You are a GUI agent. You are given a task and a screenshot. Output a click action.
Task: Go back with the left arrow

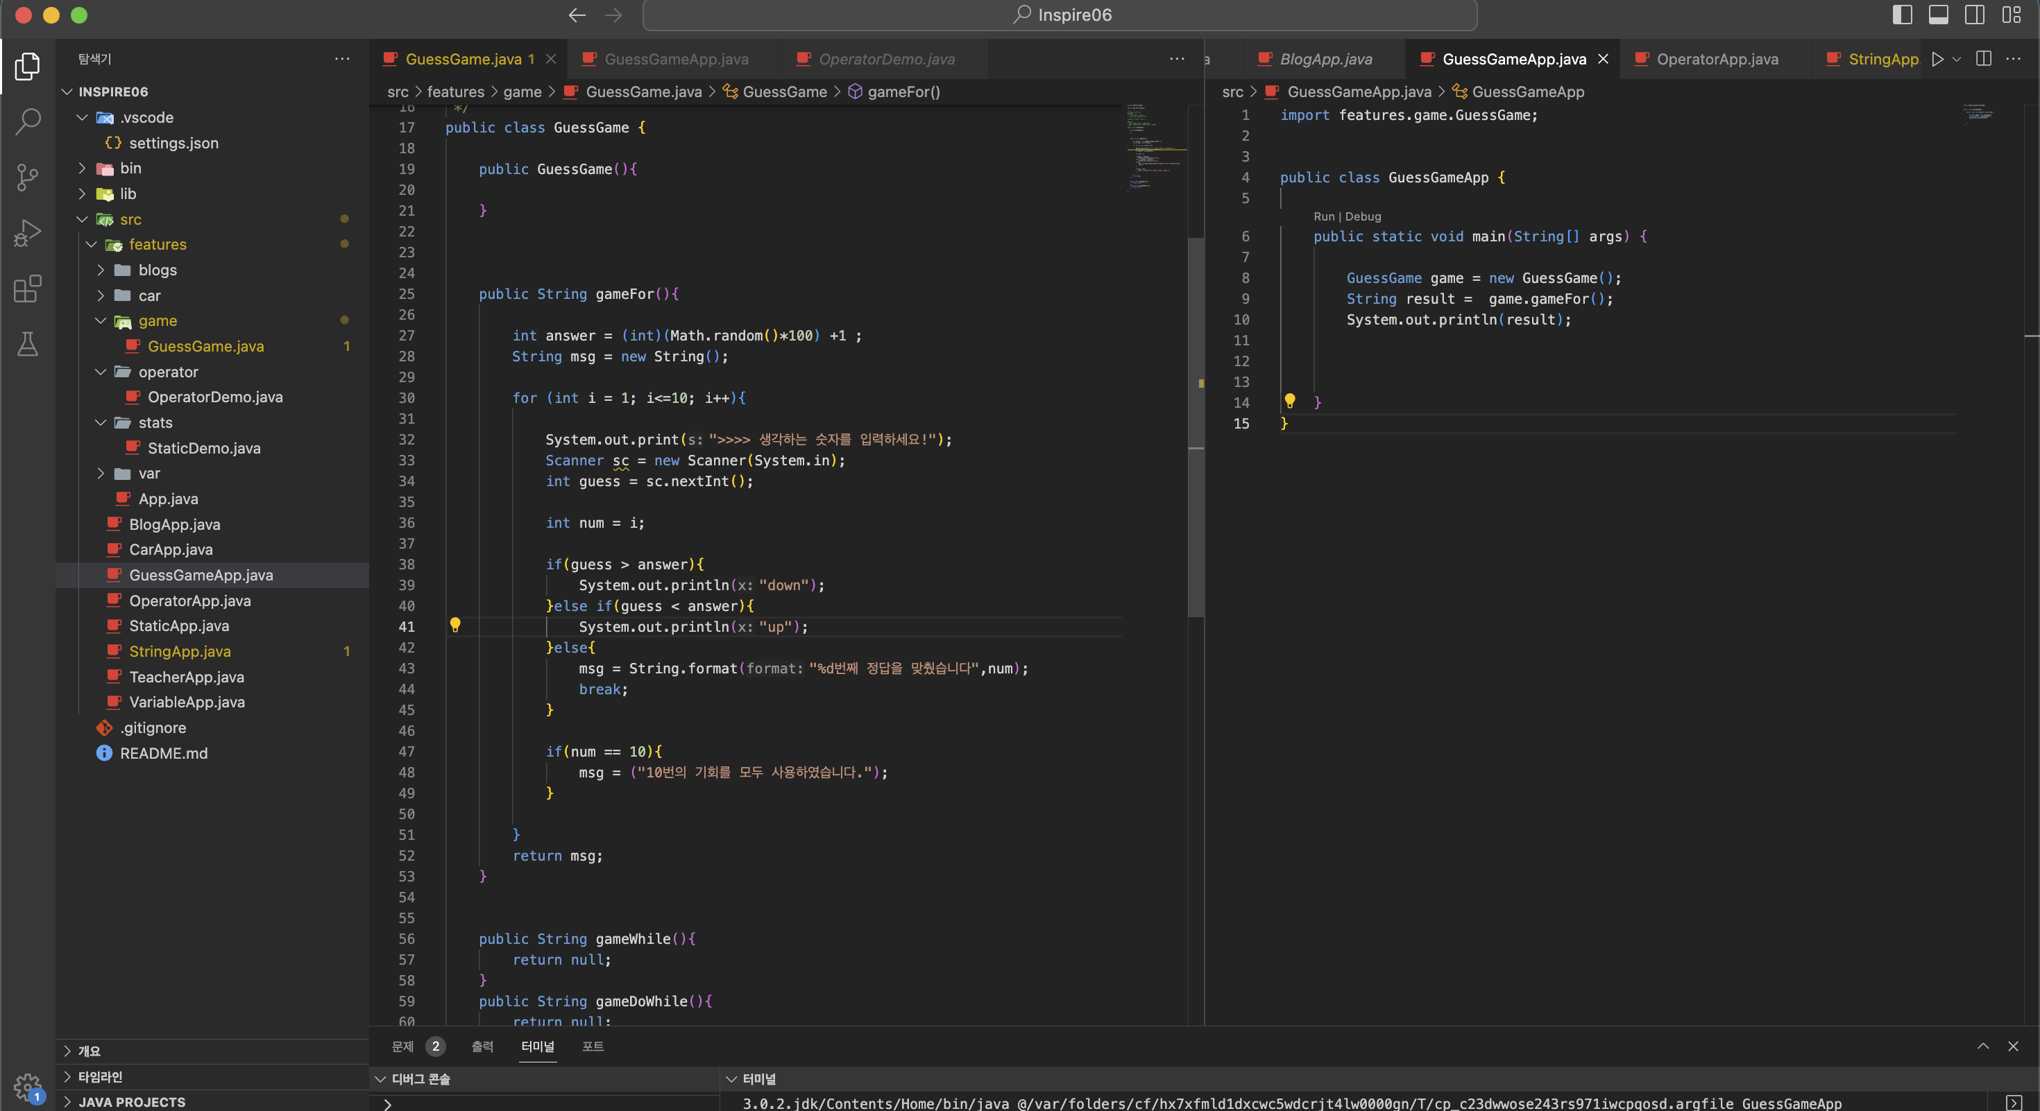(x=577, y=15)
